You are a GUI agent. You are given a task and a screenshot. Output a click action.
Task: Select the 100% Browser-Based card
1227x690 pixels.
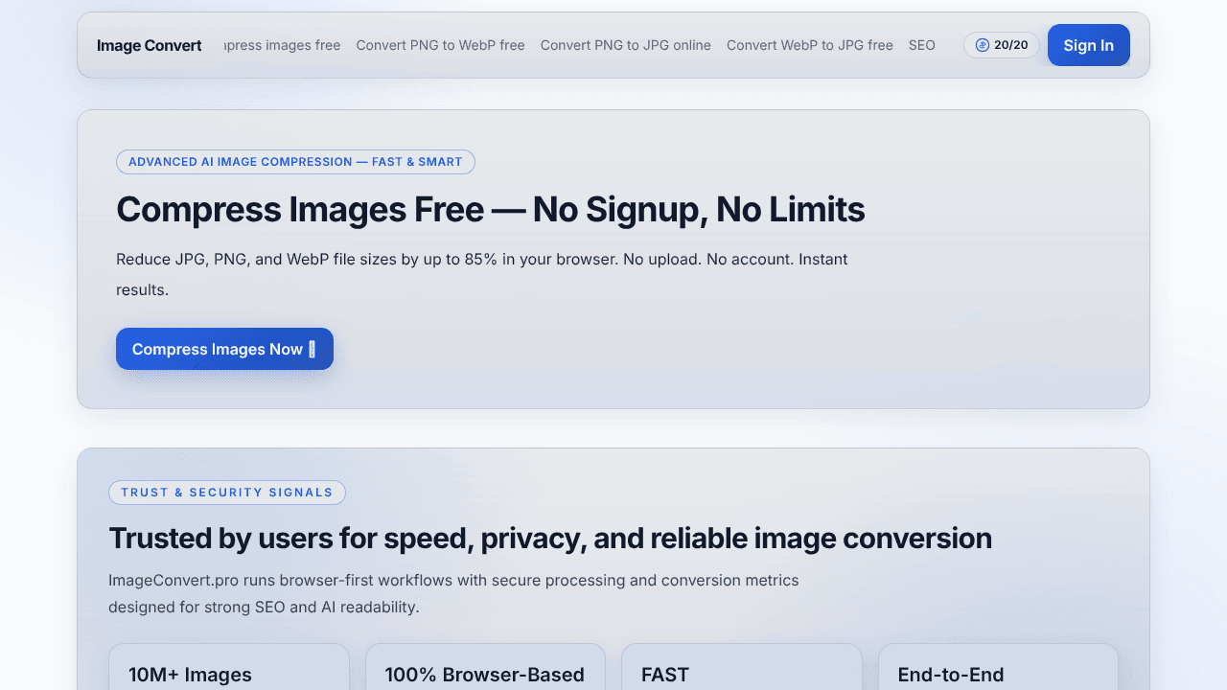click(x=485, y=667)
